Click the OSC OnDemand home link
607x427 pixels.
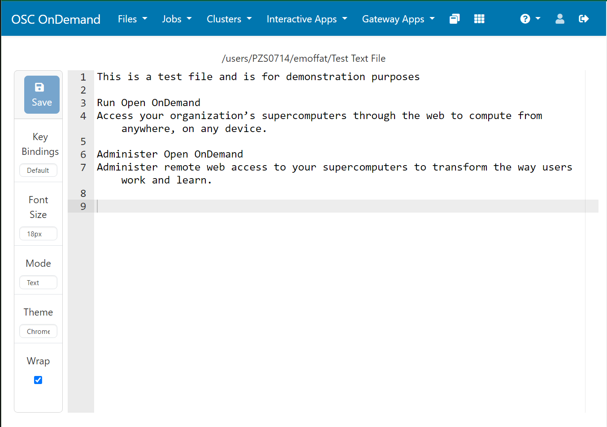point(56,19)
